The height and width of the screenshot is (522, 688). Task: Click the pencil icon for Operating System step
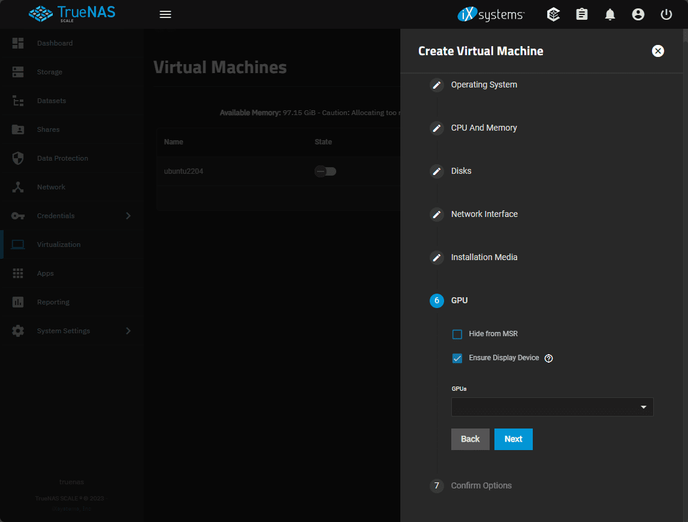point(437,85)
